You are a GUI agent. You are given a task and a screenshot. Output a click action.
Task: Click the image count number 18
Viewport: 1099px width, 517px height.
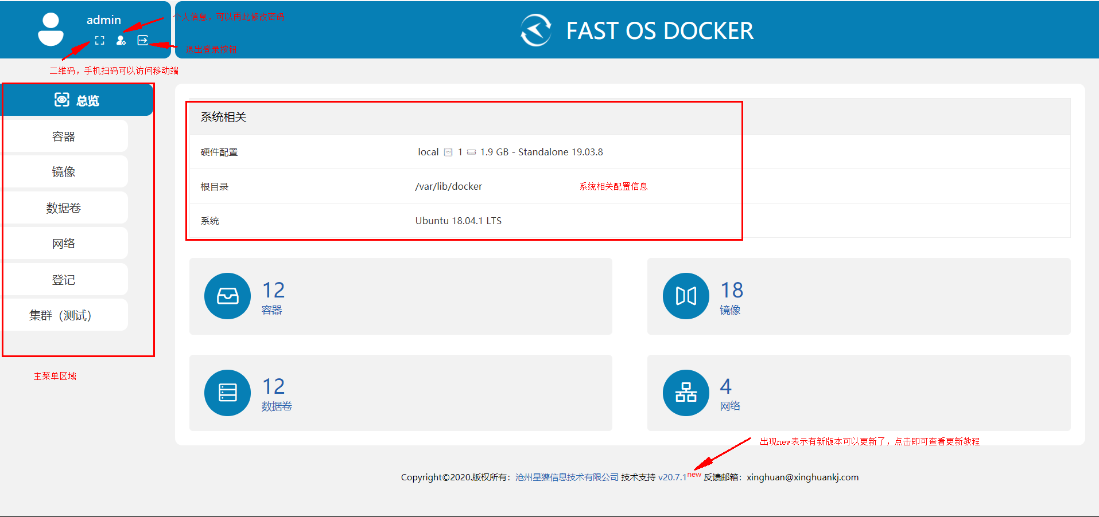(732, 290)
